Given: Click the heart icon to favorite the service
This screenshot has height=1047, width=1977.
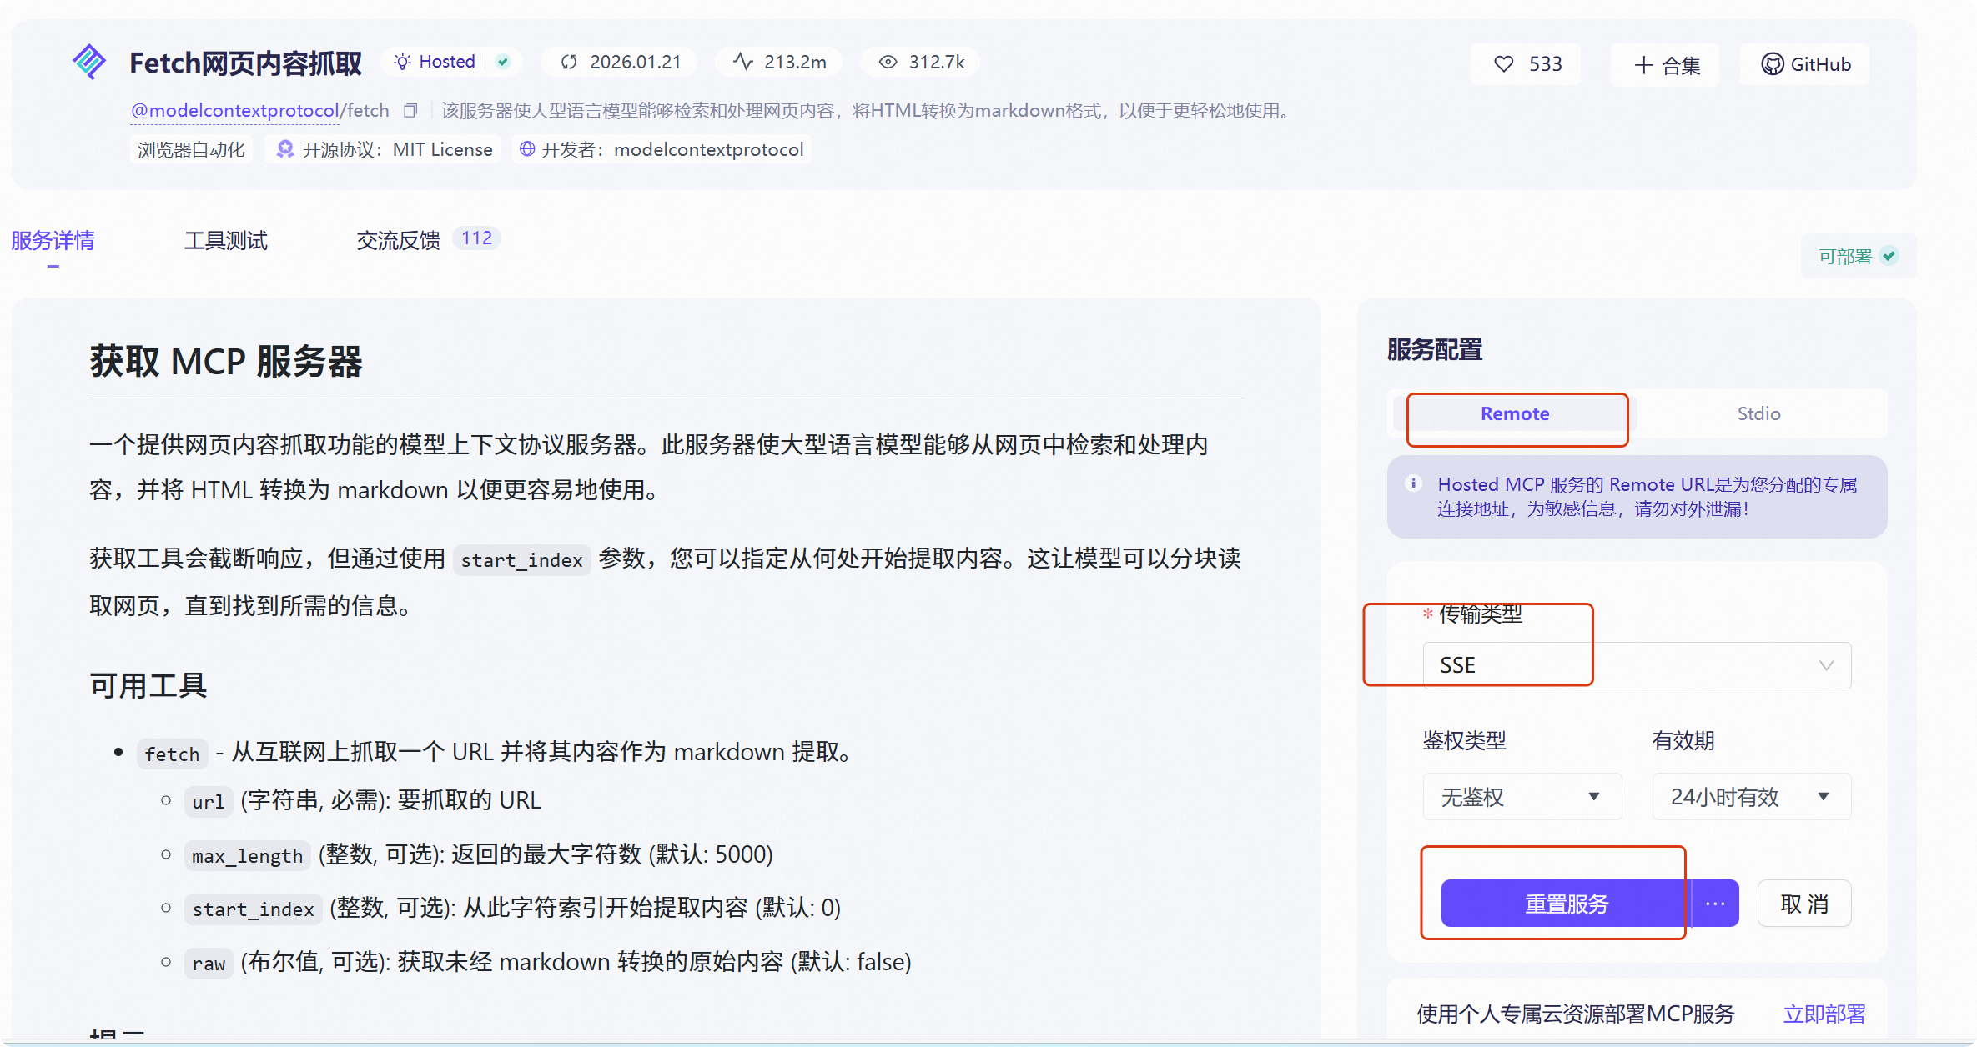Looking at the screenshot, I should click(x=1504, y=63).
